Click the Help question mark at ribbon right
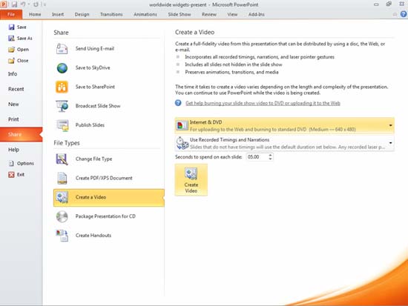This screenshot has width=408, height=306. pos(404,14)
